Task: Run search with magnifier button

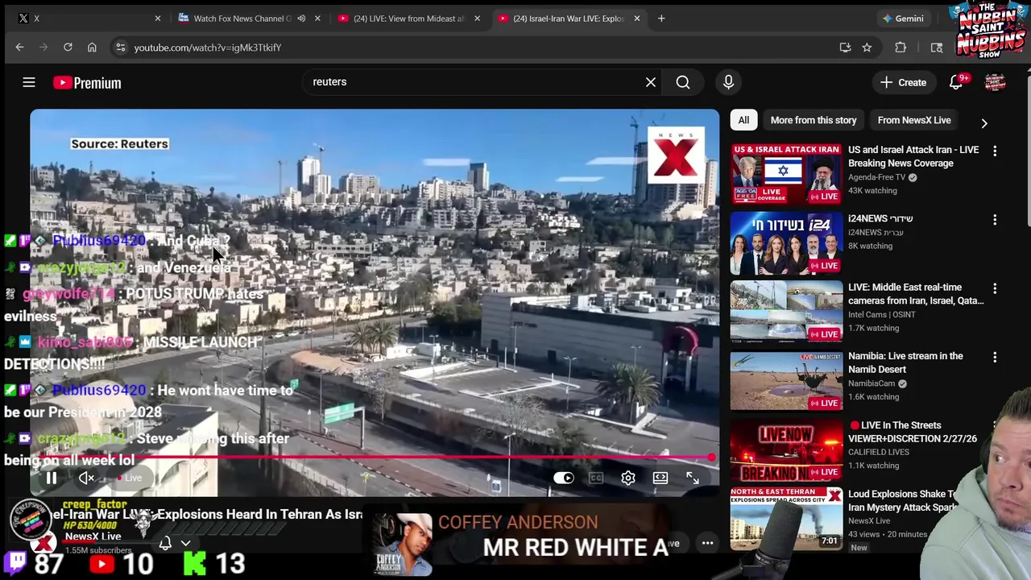Action: (x=683, y=82)
